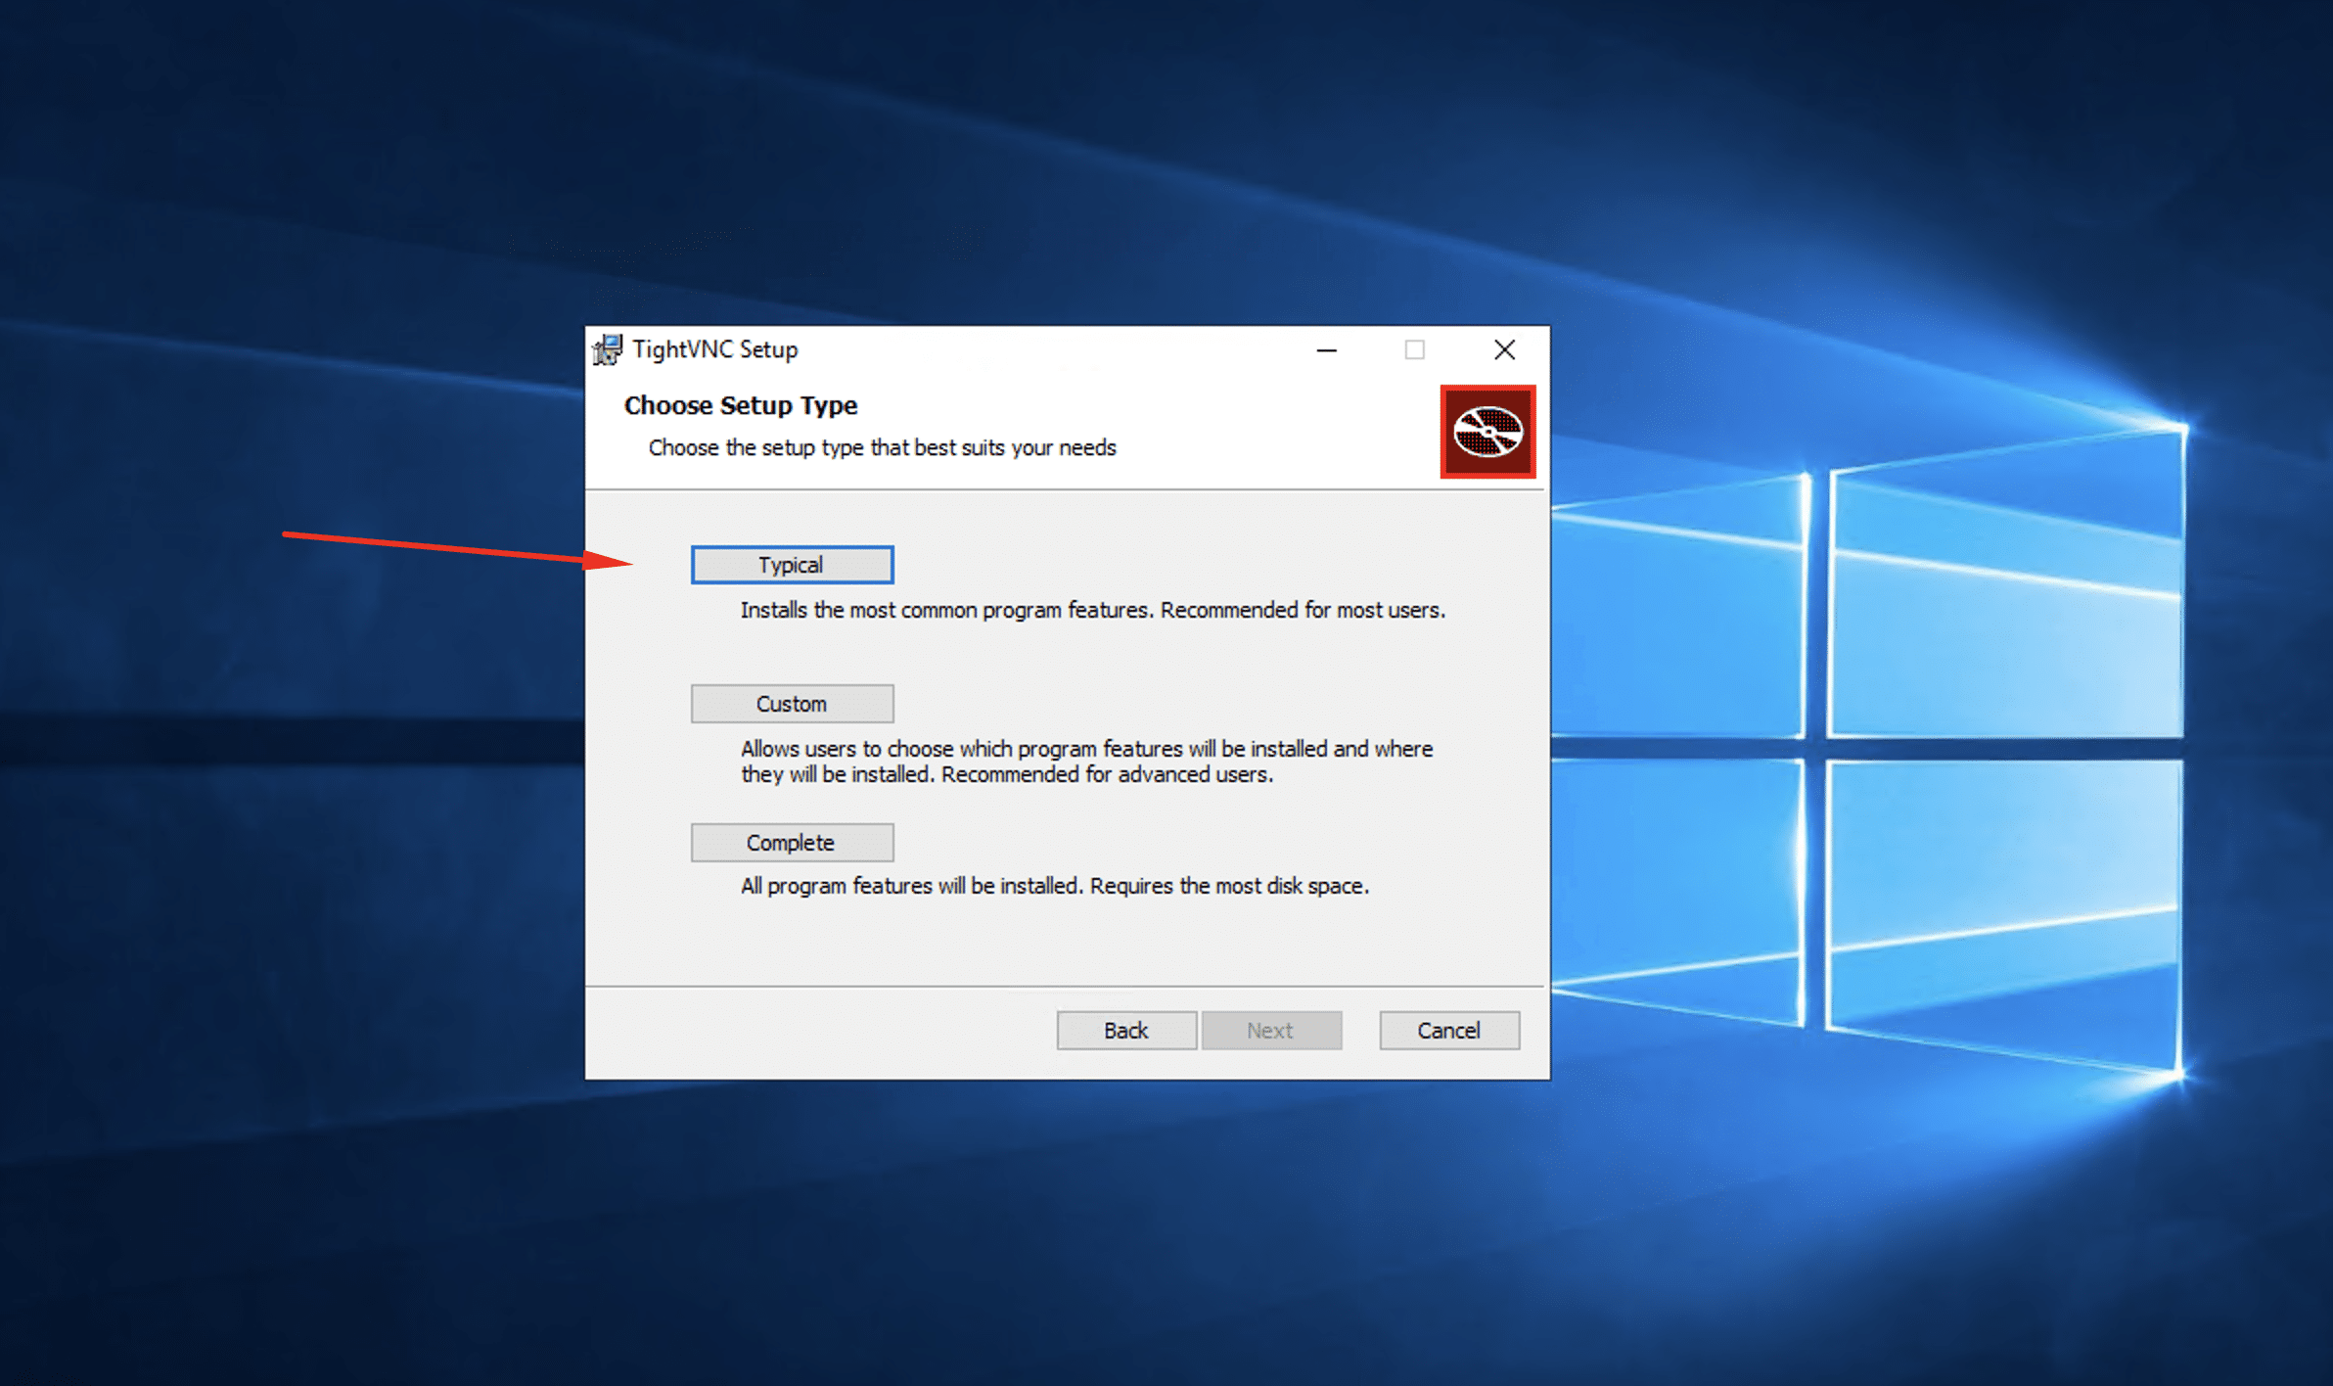The image size is (2333, 1386).
Task: Cancel the TightVNC installation
Action: click(1448, 1030)
